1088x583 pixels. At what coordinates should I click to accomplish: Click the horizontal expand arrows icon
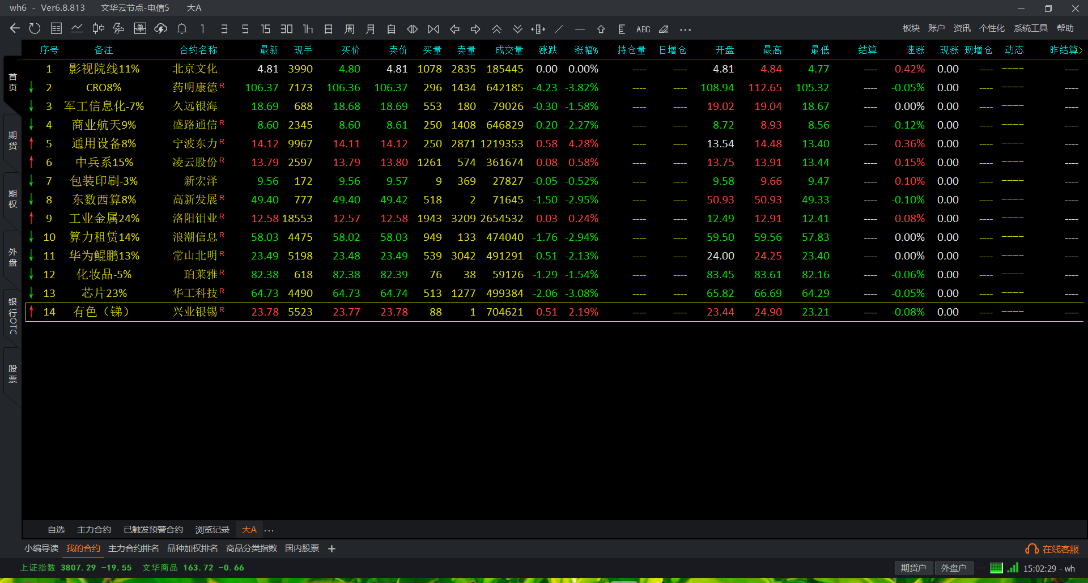(413, 29)
